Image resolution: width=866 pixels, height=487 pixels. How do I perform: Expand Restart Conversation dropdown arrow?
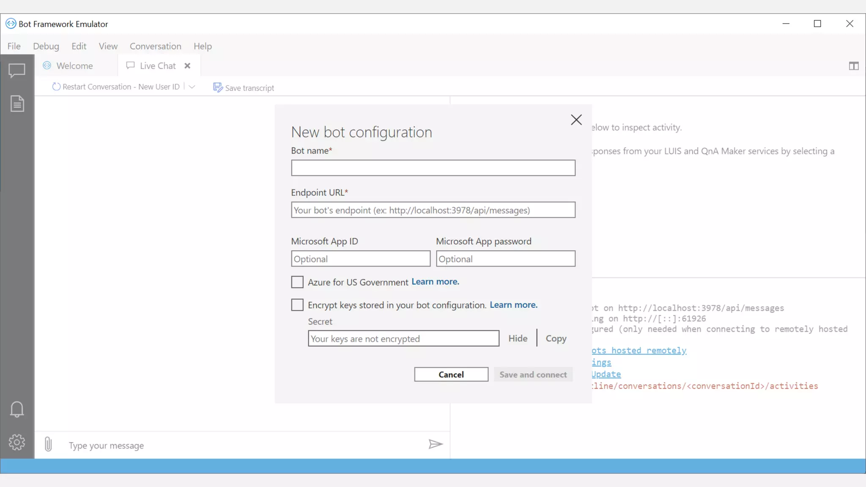pos(192,87)
